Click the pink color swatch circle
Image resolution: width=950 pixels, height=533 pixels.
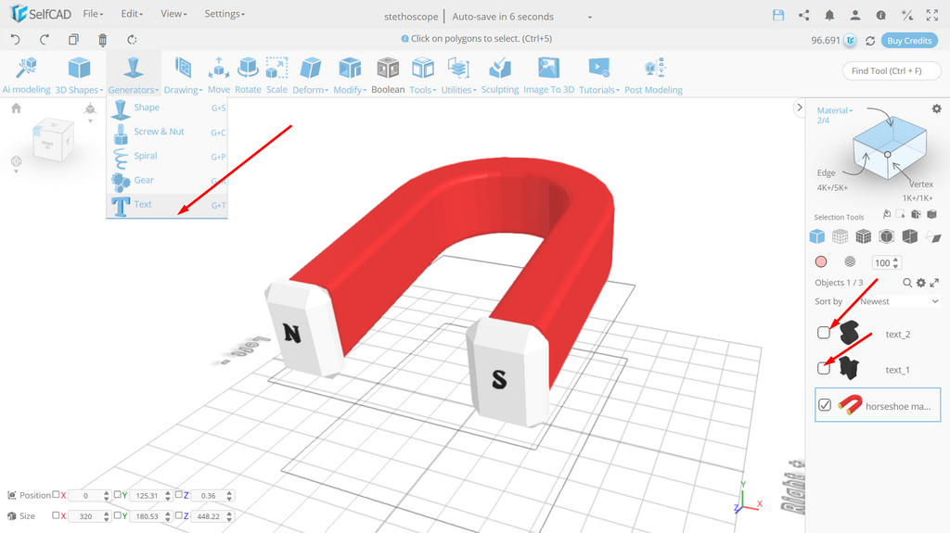coord(821,261)
